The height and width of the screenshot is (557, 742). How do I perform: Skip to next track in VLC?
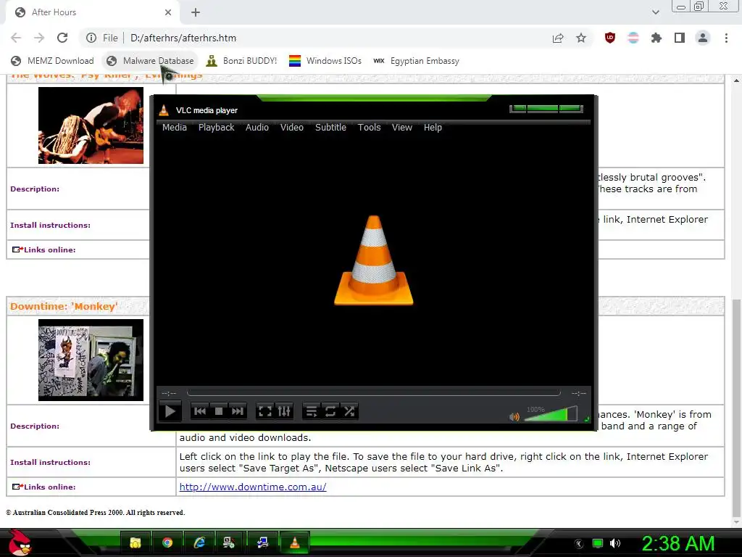[238, 411]
